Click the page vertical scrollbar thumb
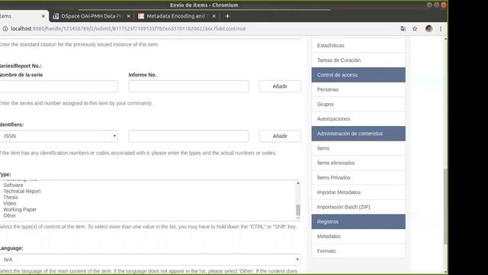 pos(445,206)
